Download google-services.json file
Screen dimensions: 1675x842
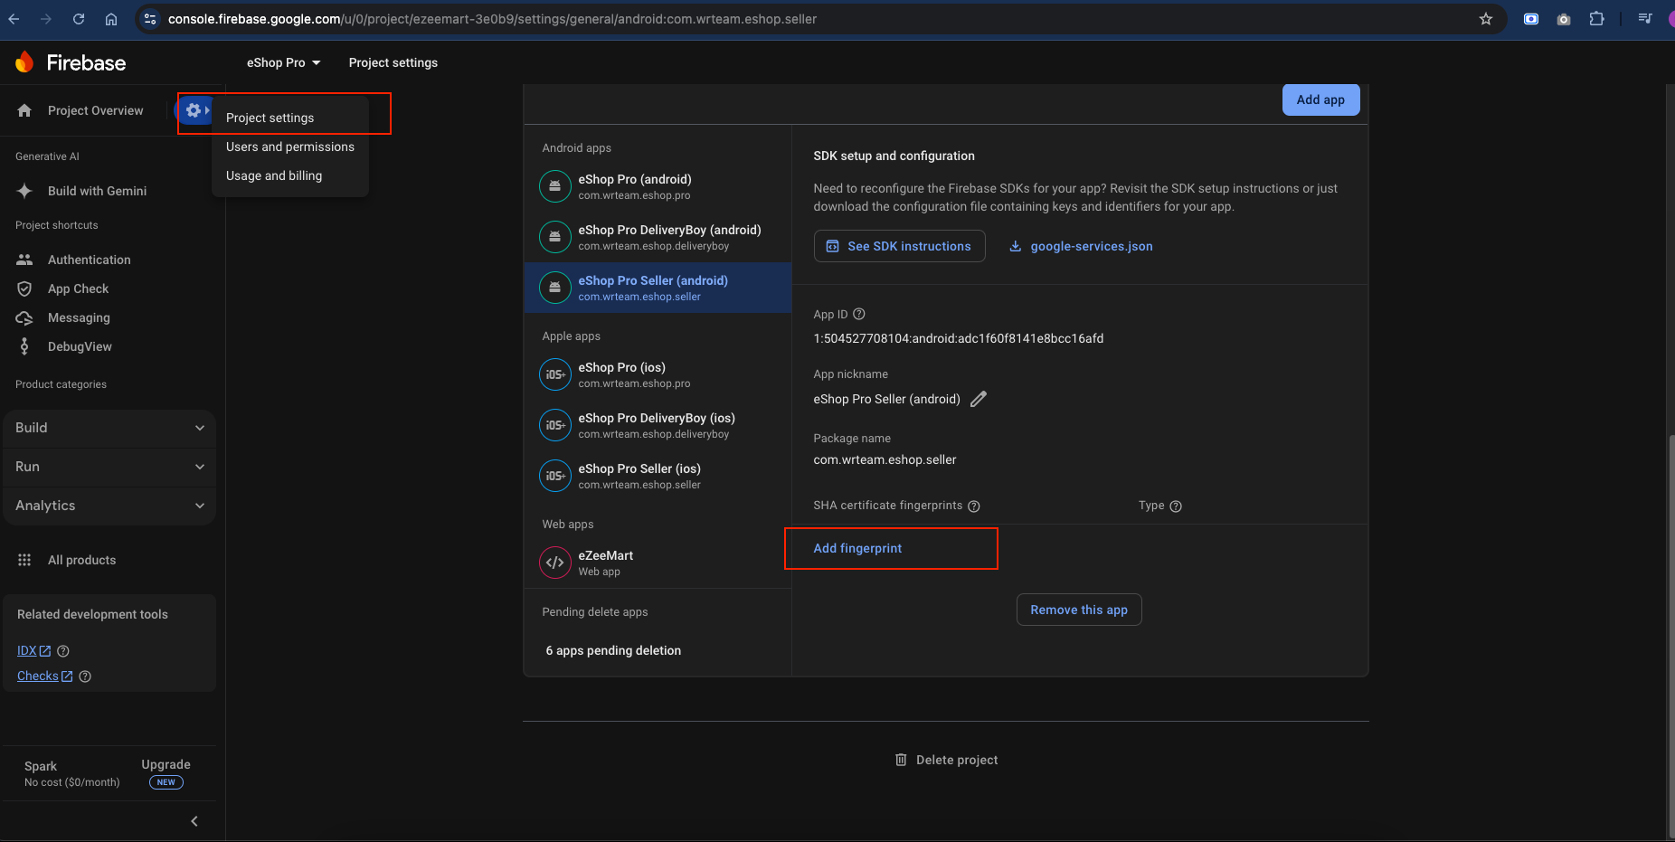(1081, 246)
